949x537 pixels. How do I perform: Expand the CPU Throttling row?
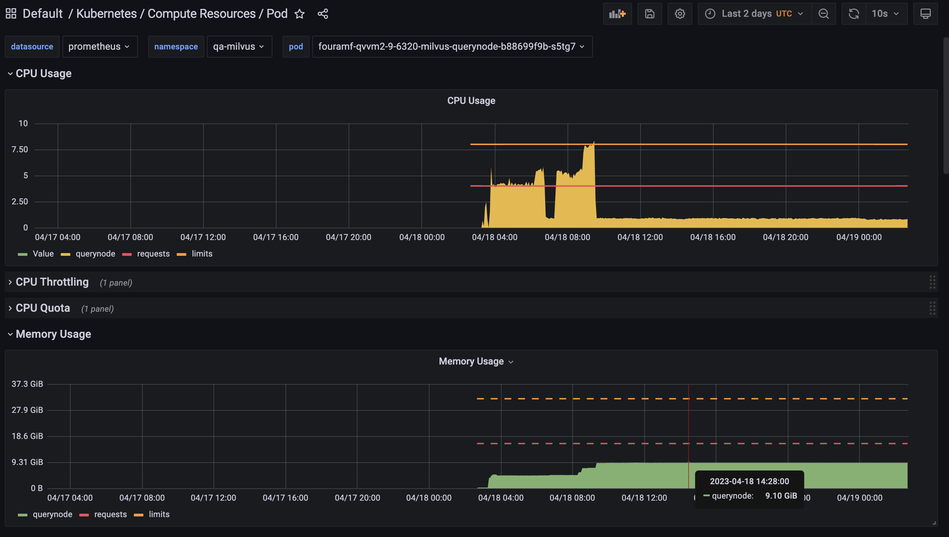tap(52, 282)
